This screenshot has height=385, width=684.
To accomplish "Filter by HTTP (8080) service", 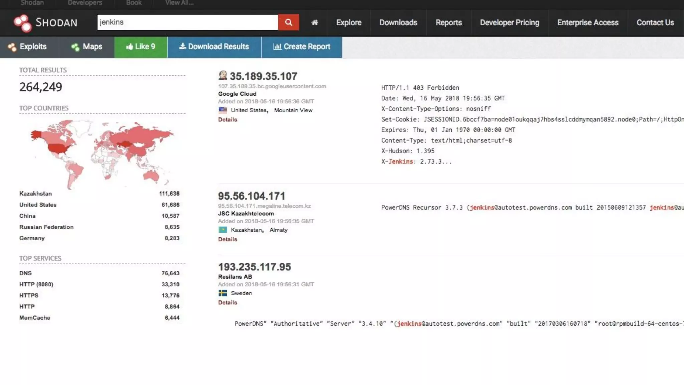I will [x=36, y=284].
